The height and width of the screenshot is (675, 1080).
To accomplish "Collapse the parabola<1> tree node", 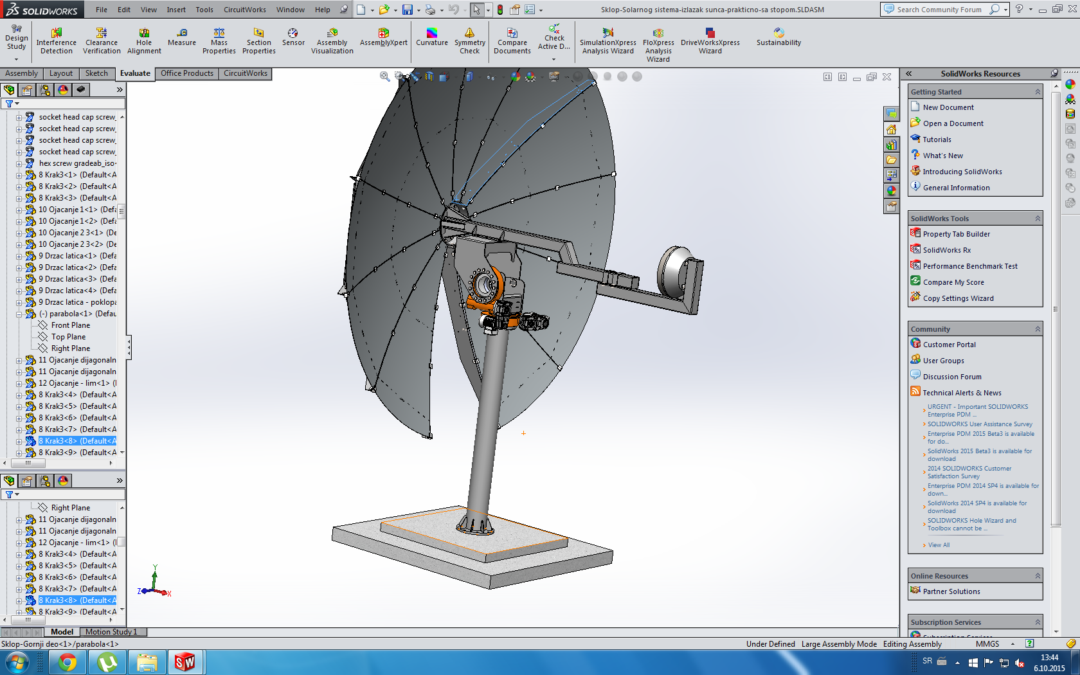I will click(x=19, y=314).
